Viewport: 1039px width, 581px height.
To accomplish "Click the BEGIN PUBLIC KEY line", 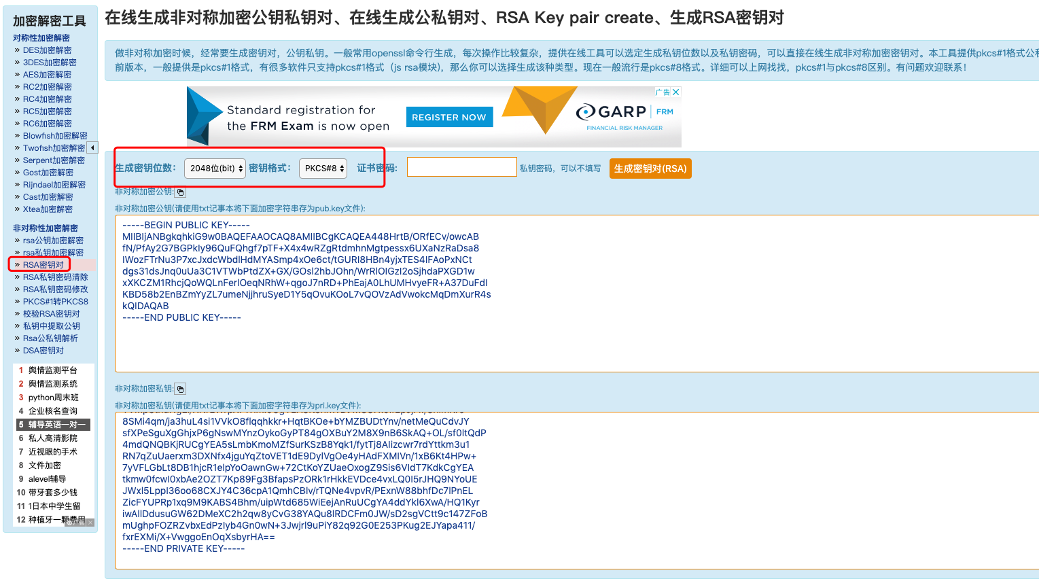I will click(x=186, y=225).
